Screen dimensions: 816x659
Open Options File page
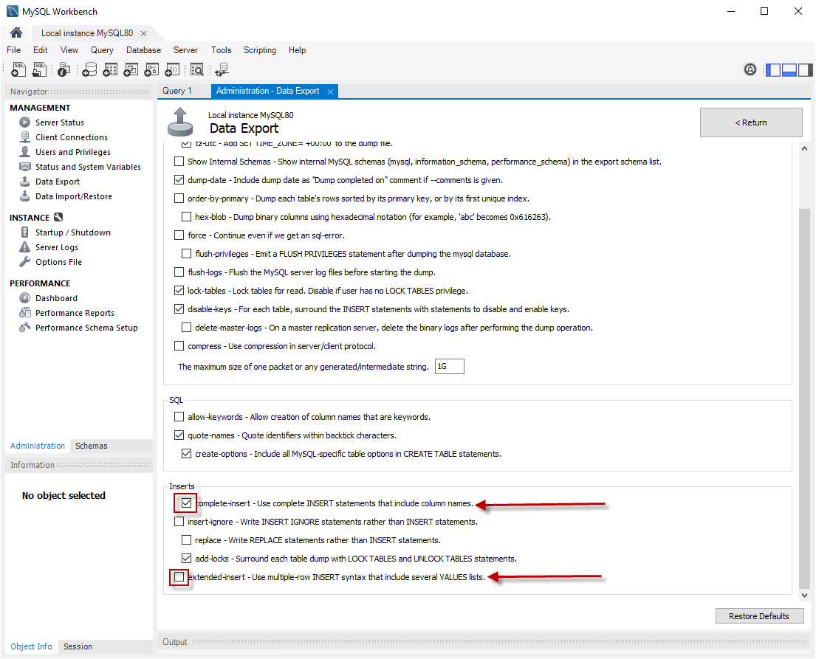pos(58,262)
